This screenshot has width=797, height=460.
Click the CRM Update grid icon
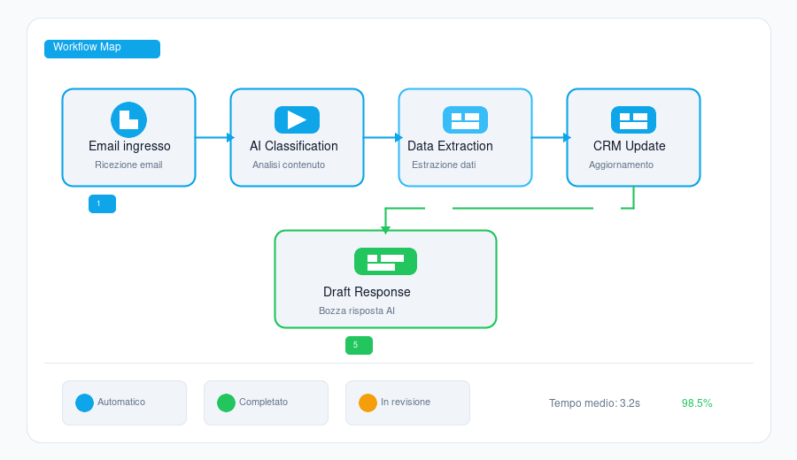pyautogui.click(x=633, y=119)
